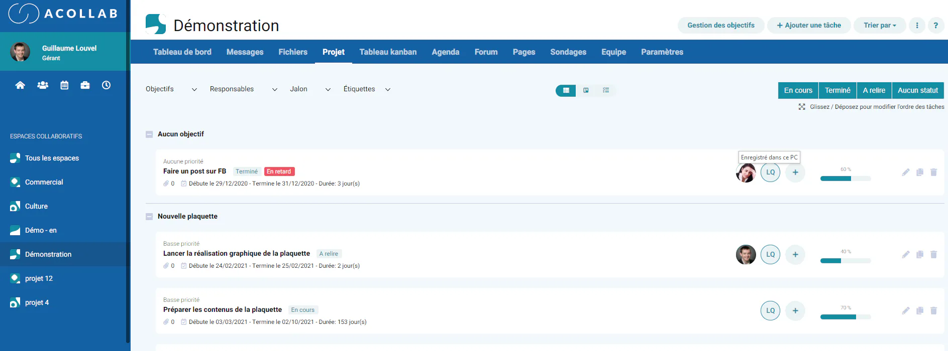Duplicate the 'Préparer les contenus' task

(920, 310)
